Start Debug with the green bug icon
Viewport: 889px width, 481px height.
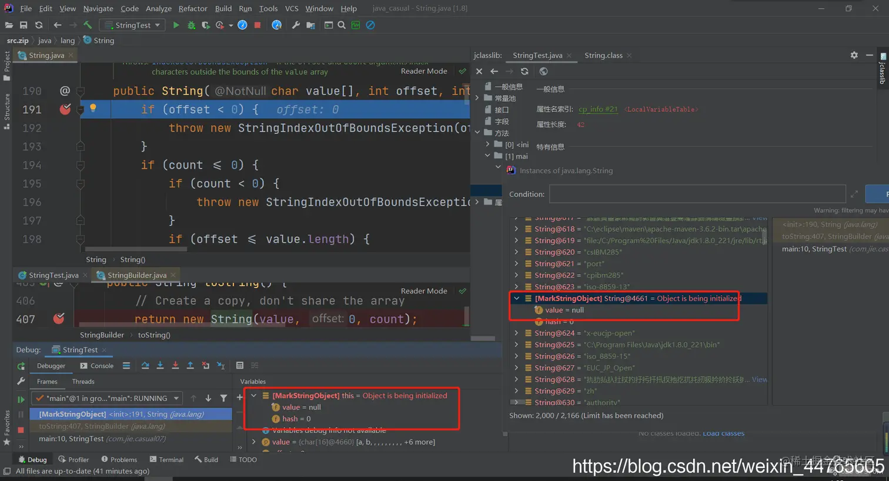coord(191,25)
